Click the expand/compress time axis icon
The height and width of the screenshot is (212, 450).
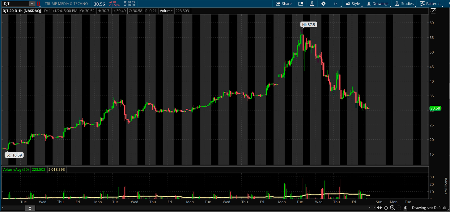pos(380,208)
